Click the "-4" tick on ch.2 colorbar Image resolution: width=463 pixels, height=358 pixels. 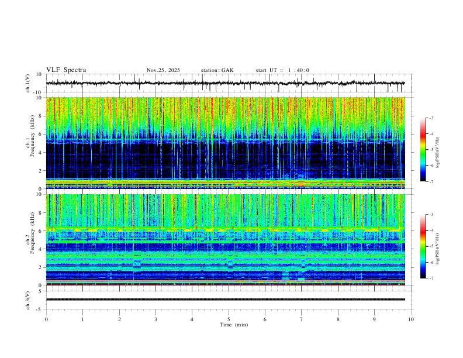(x=431, y=230)
